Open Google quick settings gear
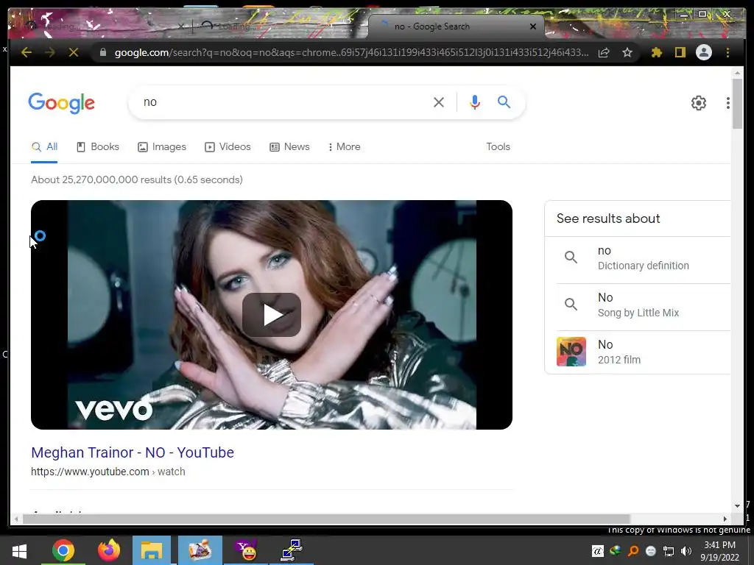 click(x=699, y=103)
